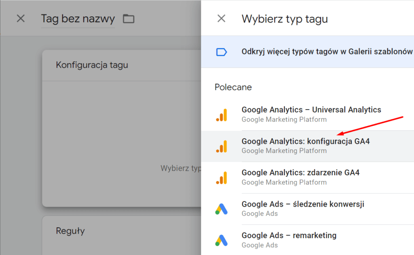Click 'Google Marketing Platform' under Universal Analytics
The width and height of the screenshot is (414, 255).
click(x=284, y=120)
